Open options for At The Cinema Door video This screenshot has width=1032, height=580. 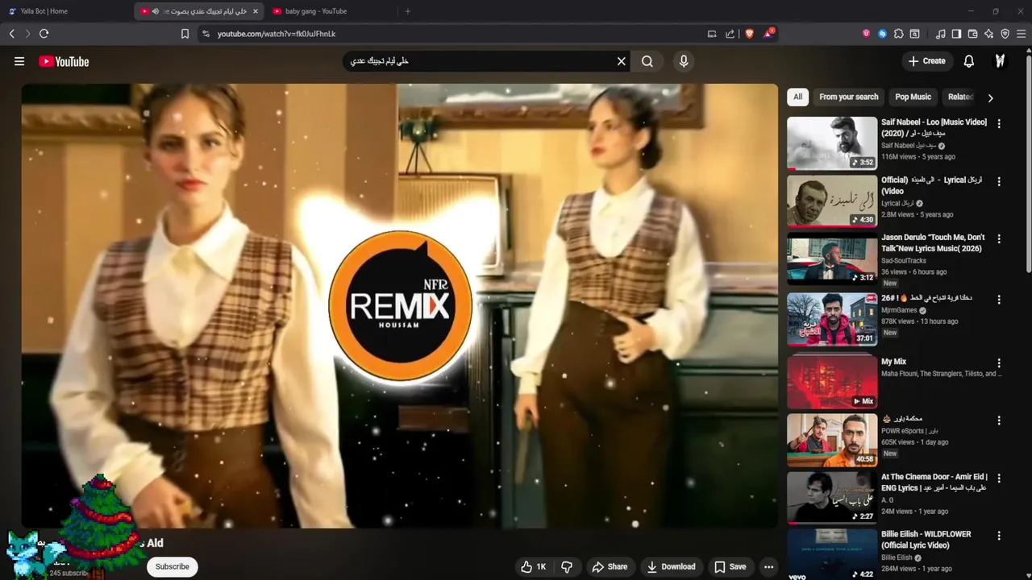(x=999, y=478)
